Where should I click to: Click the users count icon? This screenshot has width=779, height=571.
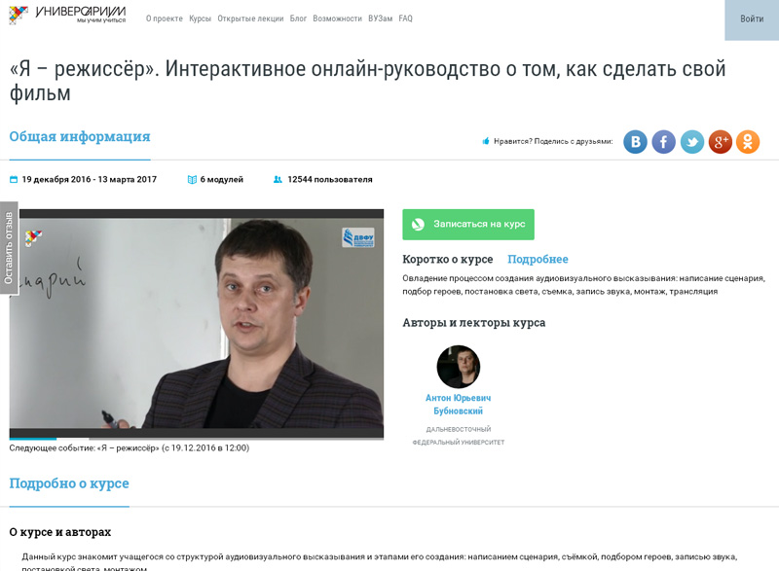tap(278, 180)
